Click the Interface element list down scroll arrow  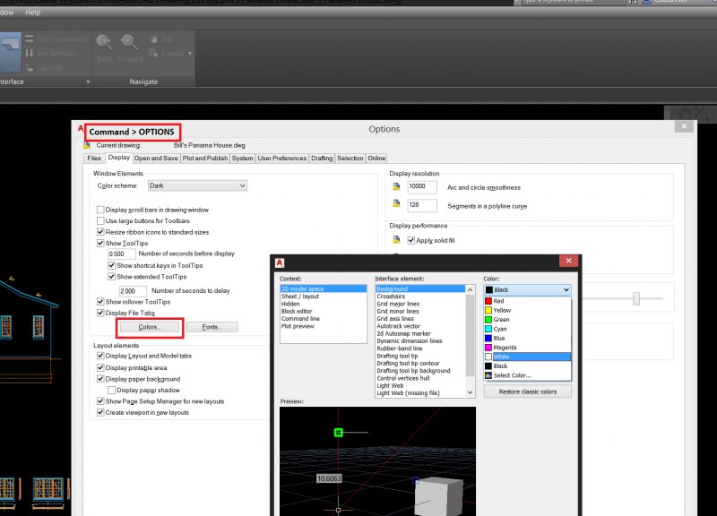[x=470, y=392]
